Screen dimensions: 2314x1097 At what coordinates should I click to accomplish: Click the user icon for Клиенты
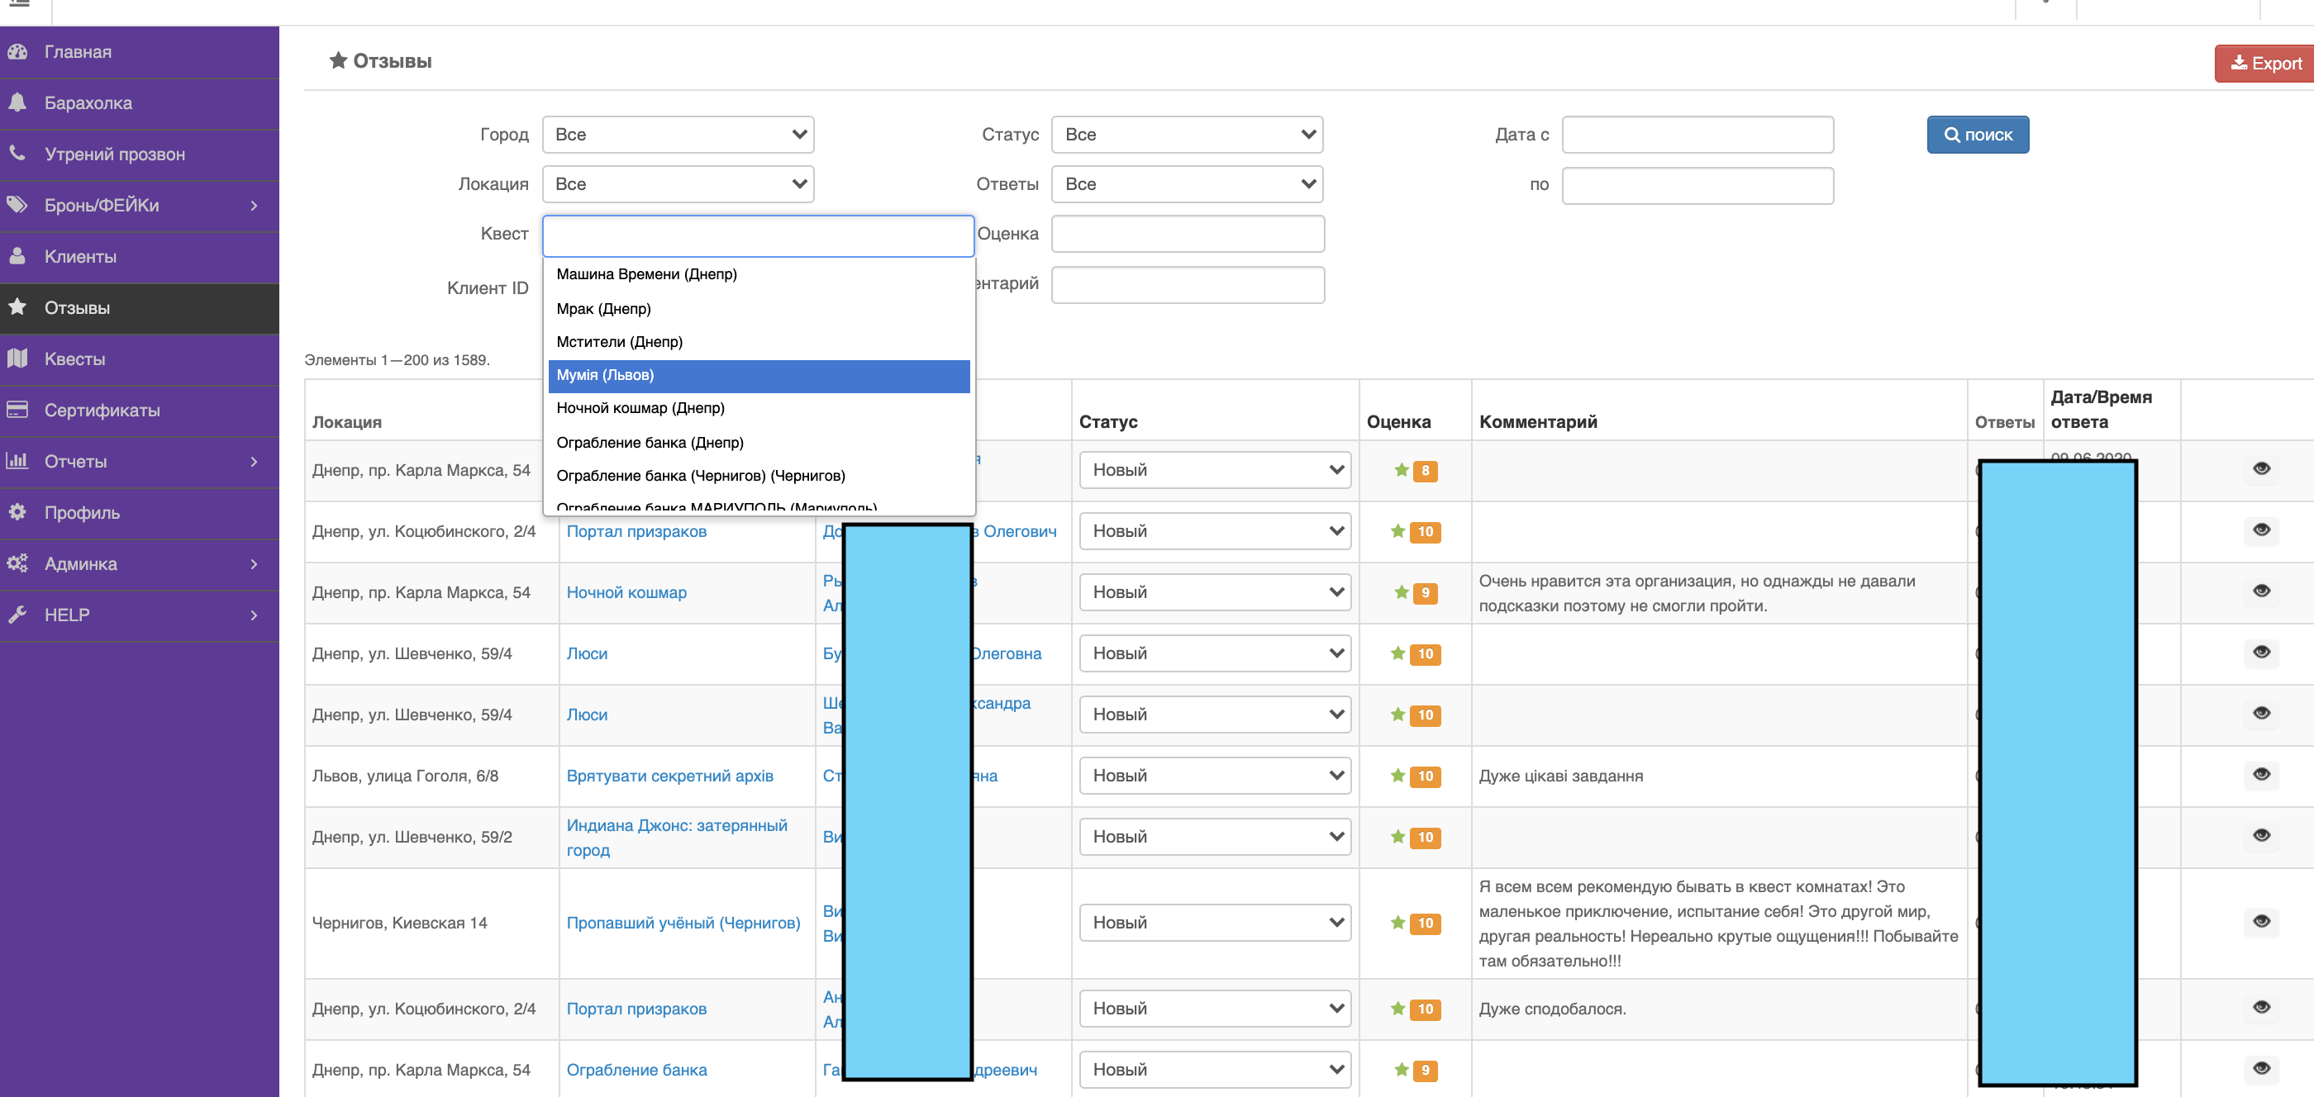click(x=17, y=256)
